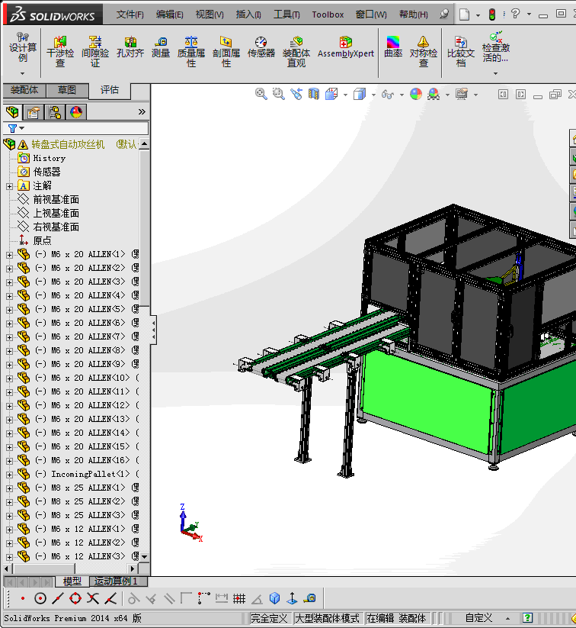This screenshot has height=628, width=576.
Task: Click 转盘式自动攻丝机 root assembly node
Action: tap(68, 144)
